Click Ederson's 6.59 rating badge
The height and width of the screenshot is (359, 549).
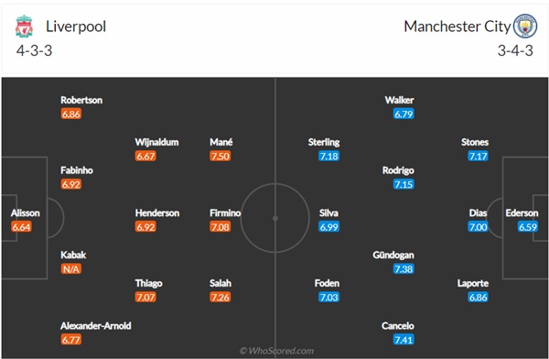[x=528, y=226]
